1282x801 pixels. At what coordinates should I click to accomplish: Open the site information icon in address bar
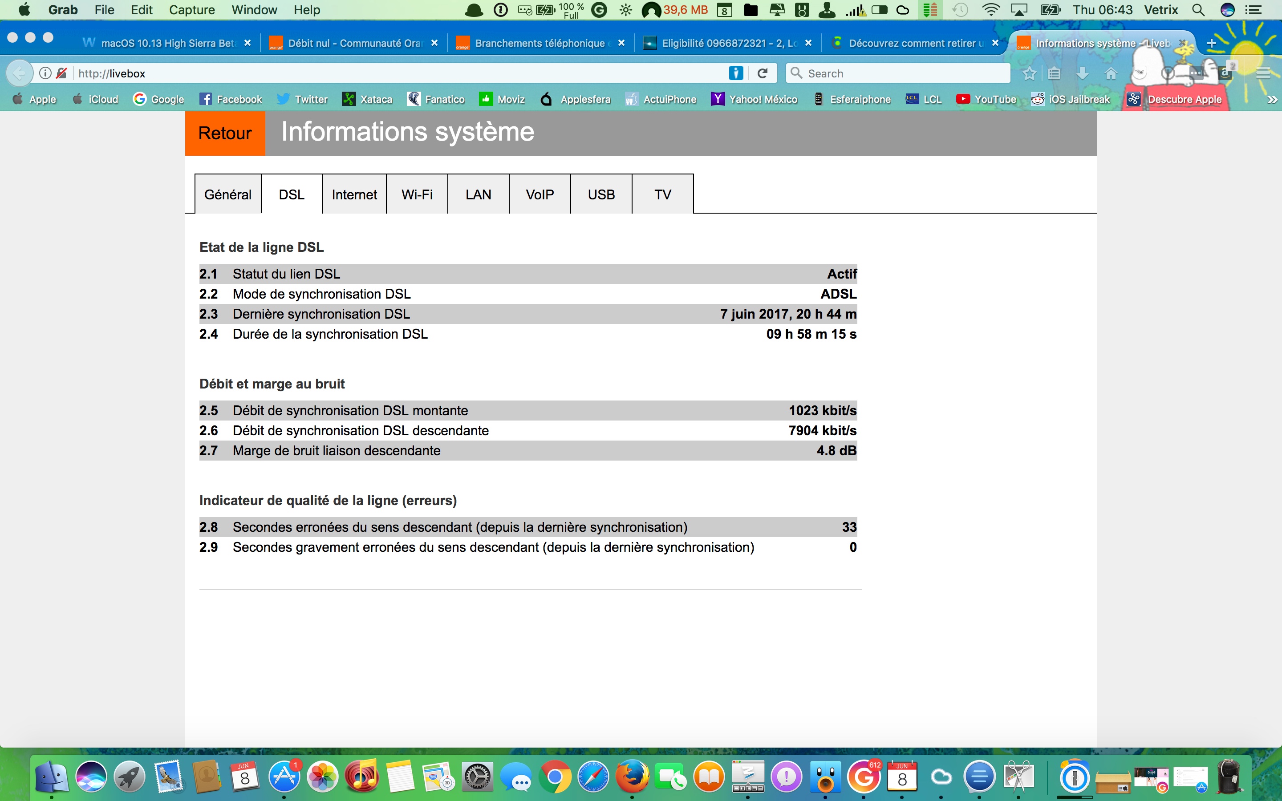click(45, 73)
